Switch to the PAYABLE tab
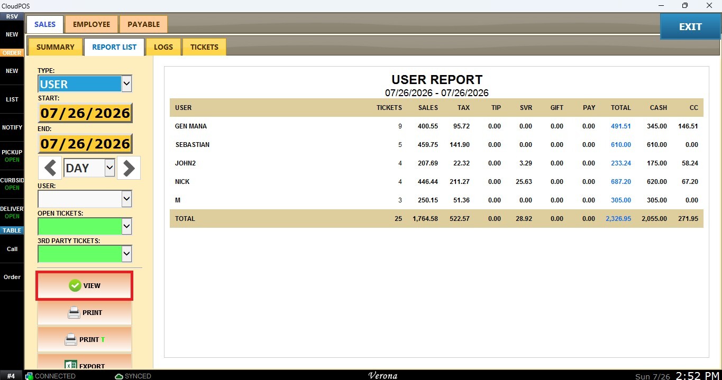The height and width of the screenshot is (380, 722). coord(143,24)
